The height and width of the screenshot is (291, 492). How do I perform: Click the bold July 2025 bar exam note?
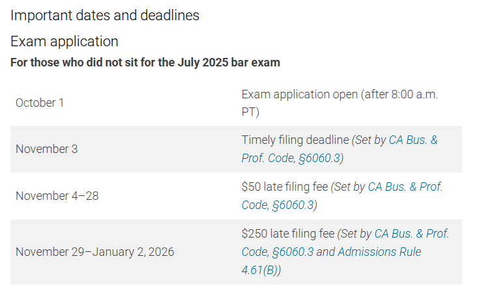(145, 63)
